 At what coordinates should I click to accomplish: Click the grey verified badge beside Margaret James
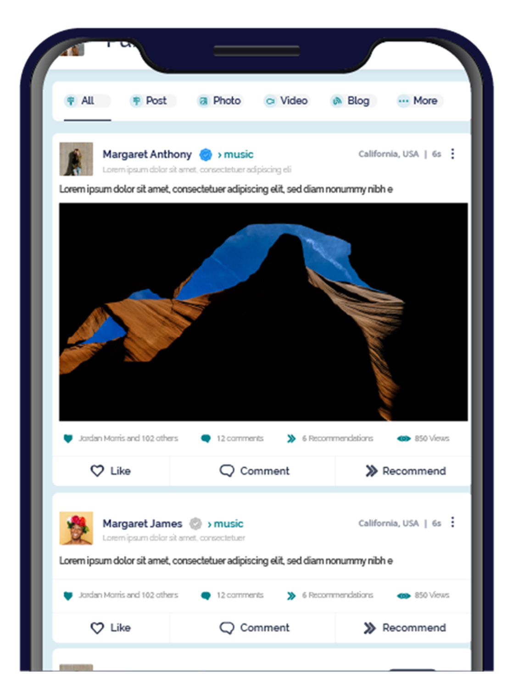[x=195, y=524]
